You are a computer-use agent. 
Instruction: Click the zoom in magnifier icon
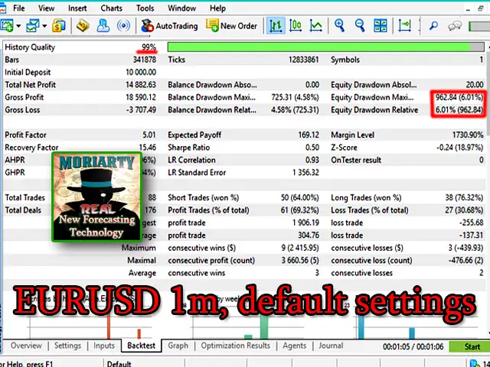coord(339,26)
